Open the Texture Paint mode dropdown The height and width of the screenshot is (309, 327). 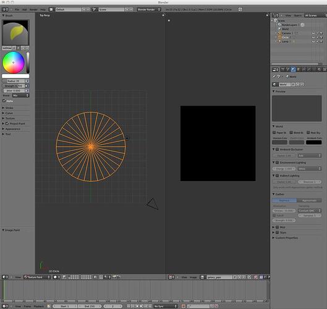pos(37,277)
